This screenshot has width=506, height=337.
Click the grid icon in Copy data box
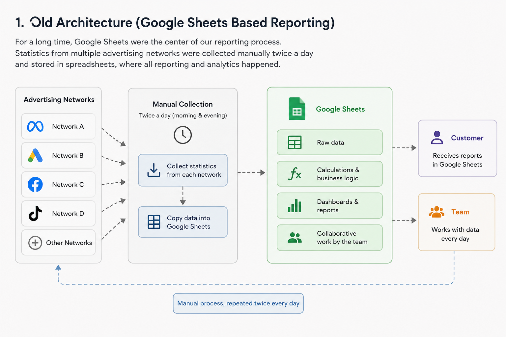154,222
